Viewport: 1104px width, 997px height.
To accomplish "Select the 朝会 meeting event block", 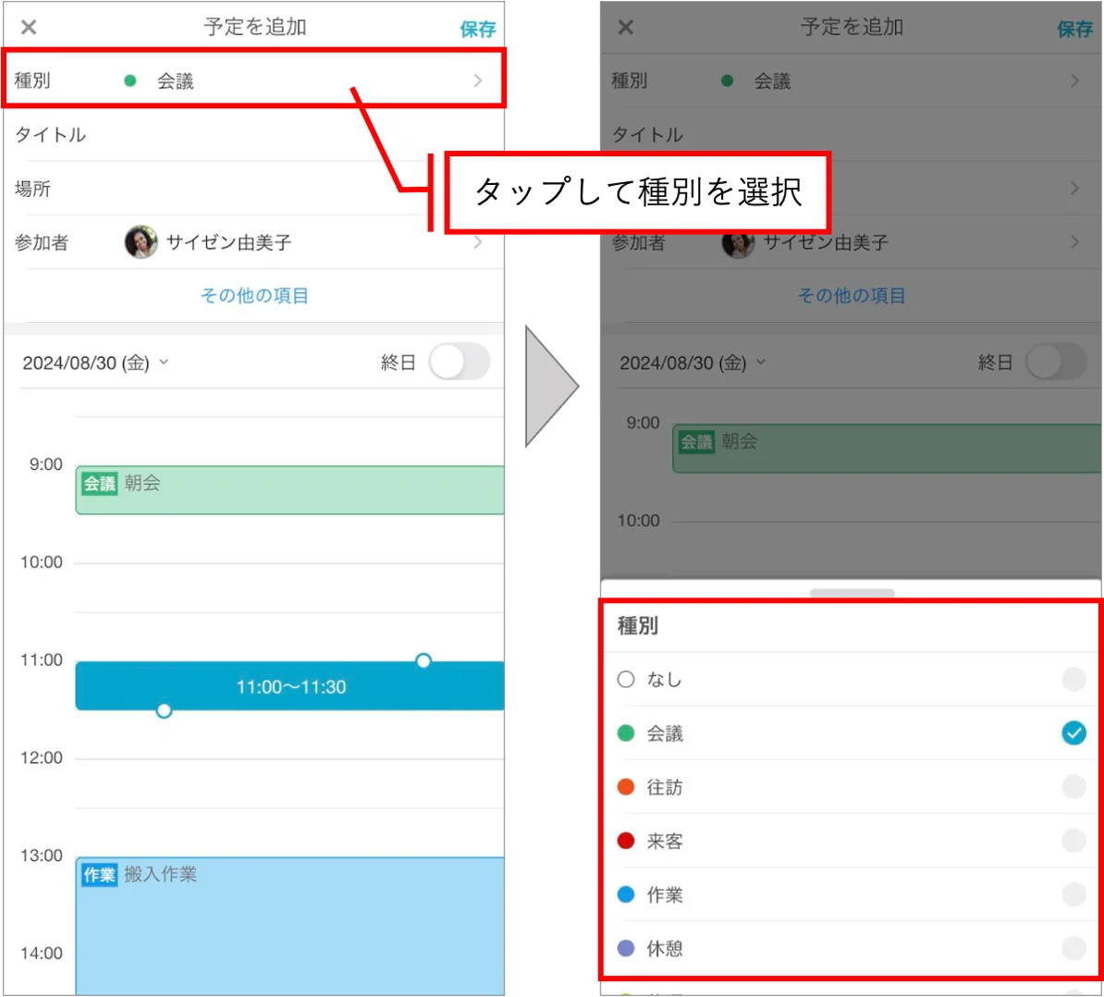I will (x=290, y=489).
